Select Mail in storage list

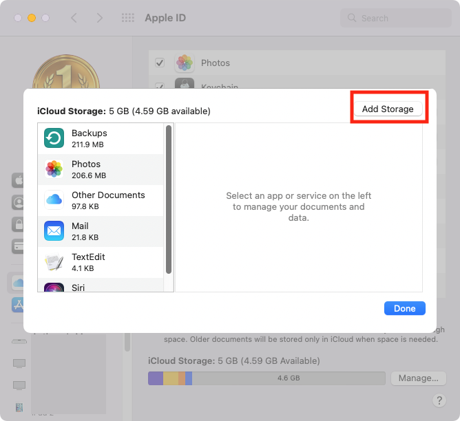point(101,231)
